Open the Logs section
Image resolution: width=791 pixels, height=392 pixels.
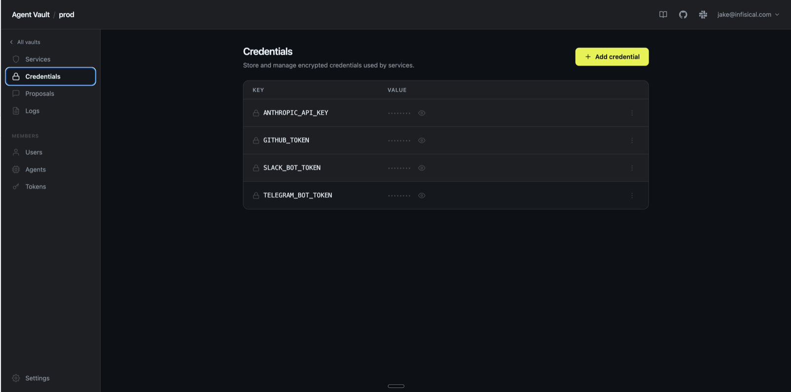pos(50,111)
